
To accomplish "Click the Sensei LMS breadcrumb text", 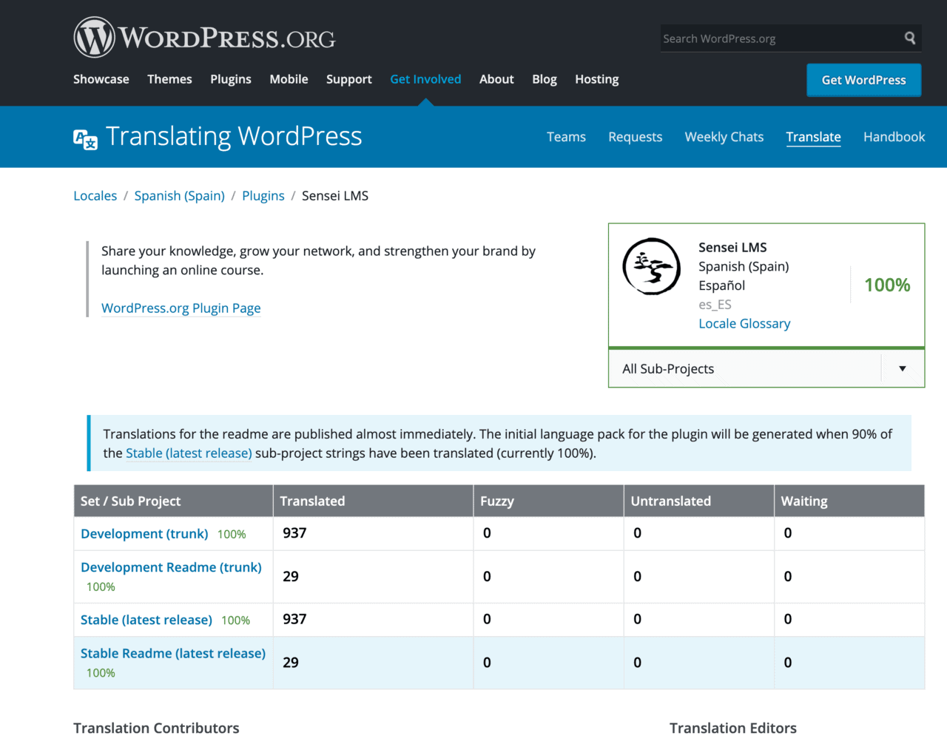I will click(x=335, y=196).
